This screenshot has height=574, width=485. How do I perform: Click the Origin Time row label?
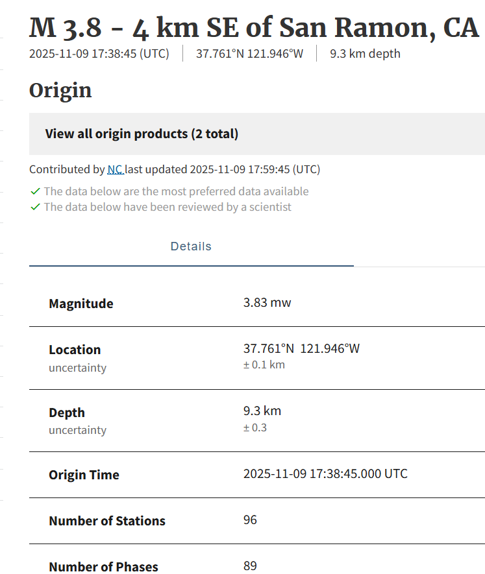[84, 475]
